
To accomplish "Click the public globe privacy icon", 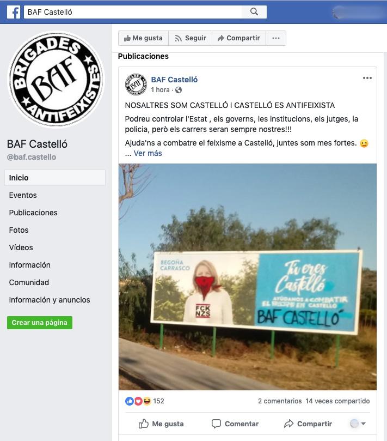I will (179, 90).
